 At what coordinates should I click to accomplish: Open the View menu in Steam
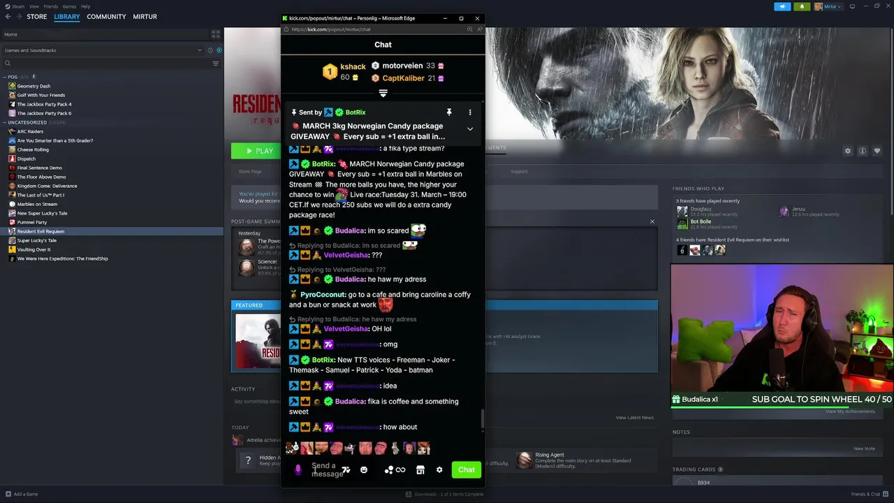click(x=34, y=6)
